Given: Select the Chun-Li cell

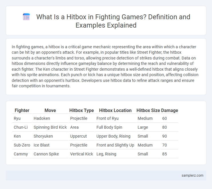Looking at the screenshot, I should [x=22, y=127].
